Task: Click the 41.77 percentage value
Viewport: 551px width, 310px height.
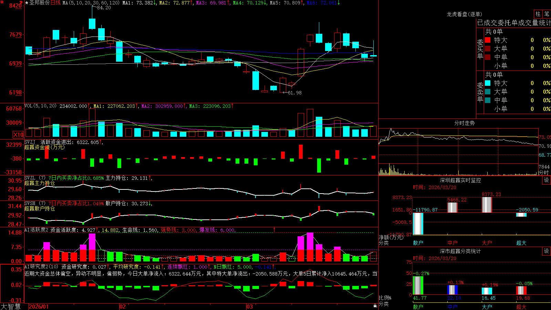Action: pyautogui.click(x=420, y=298)
